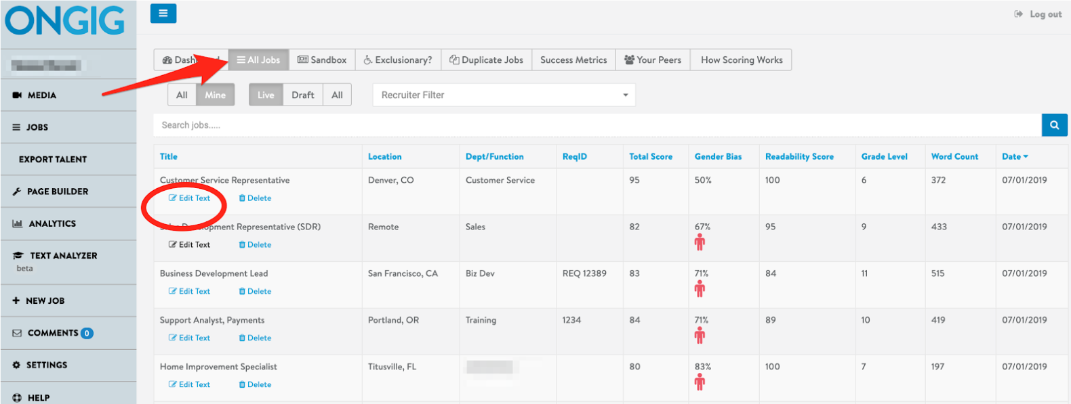Edit text for Business Development Lead
The image size is (1071, 404).
coord(190,292)
